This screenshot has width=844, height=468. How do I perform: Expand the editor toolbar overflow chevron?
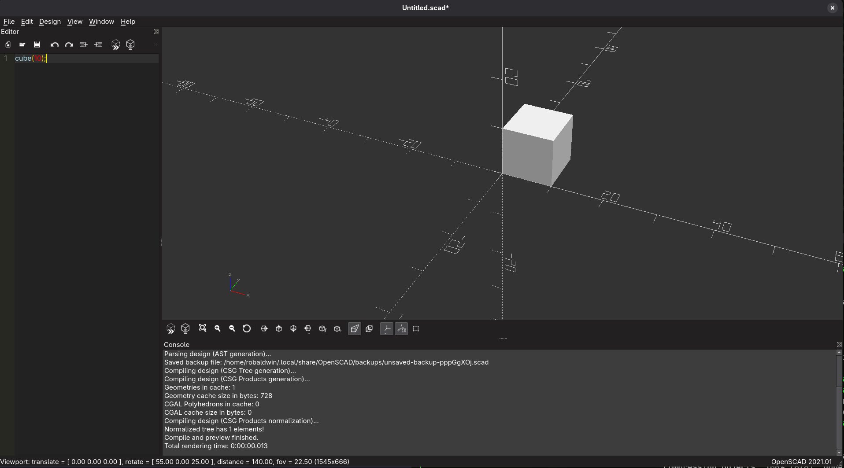(155, 44)
